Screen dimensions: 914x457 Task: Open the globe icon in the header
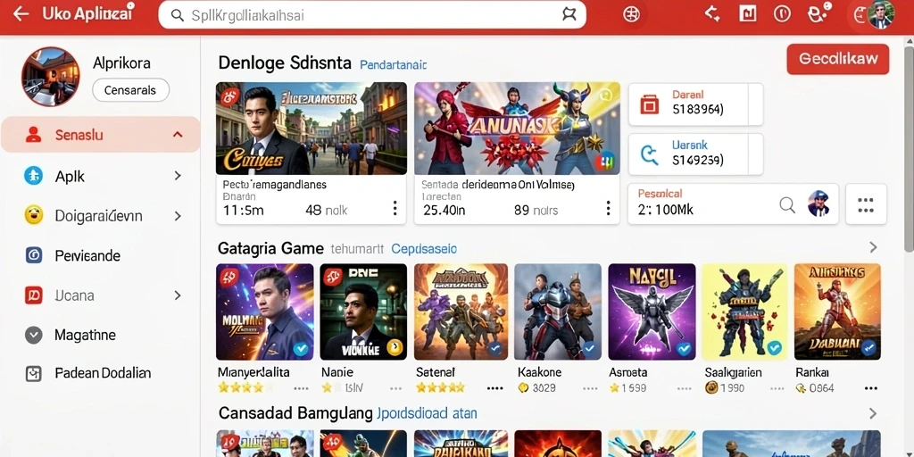631,14
